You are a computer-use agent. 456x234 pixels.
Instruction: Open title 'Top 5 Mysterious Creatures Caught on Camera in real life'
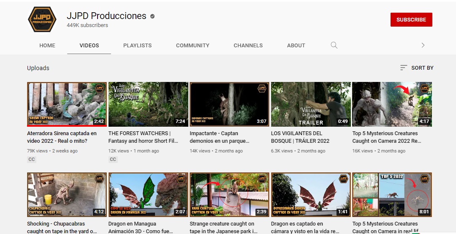[385, 228]
